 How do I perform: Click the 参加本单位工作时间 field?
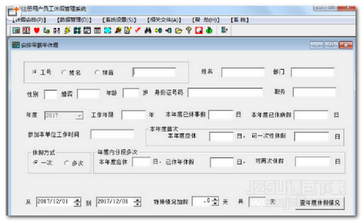[x=112, y=134]
